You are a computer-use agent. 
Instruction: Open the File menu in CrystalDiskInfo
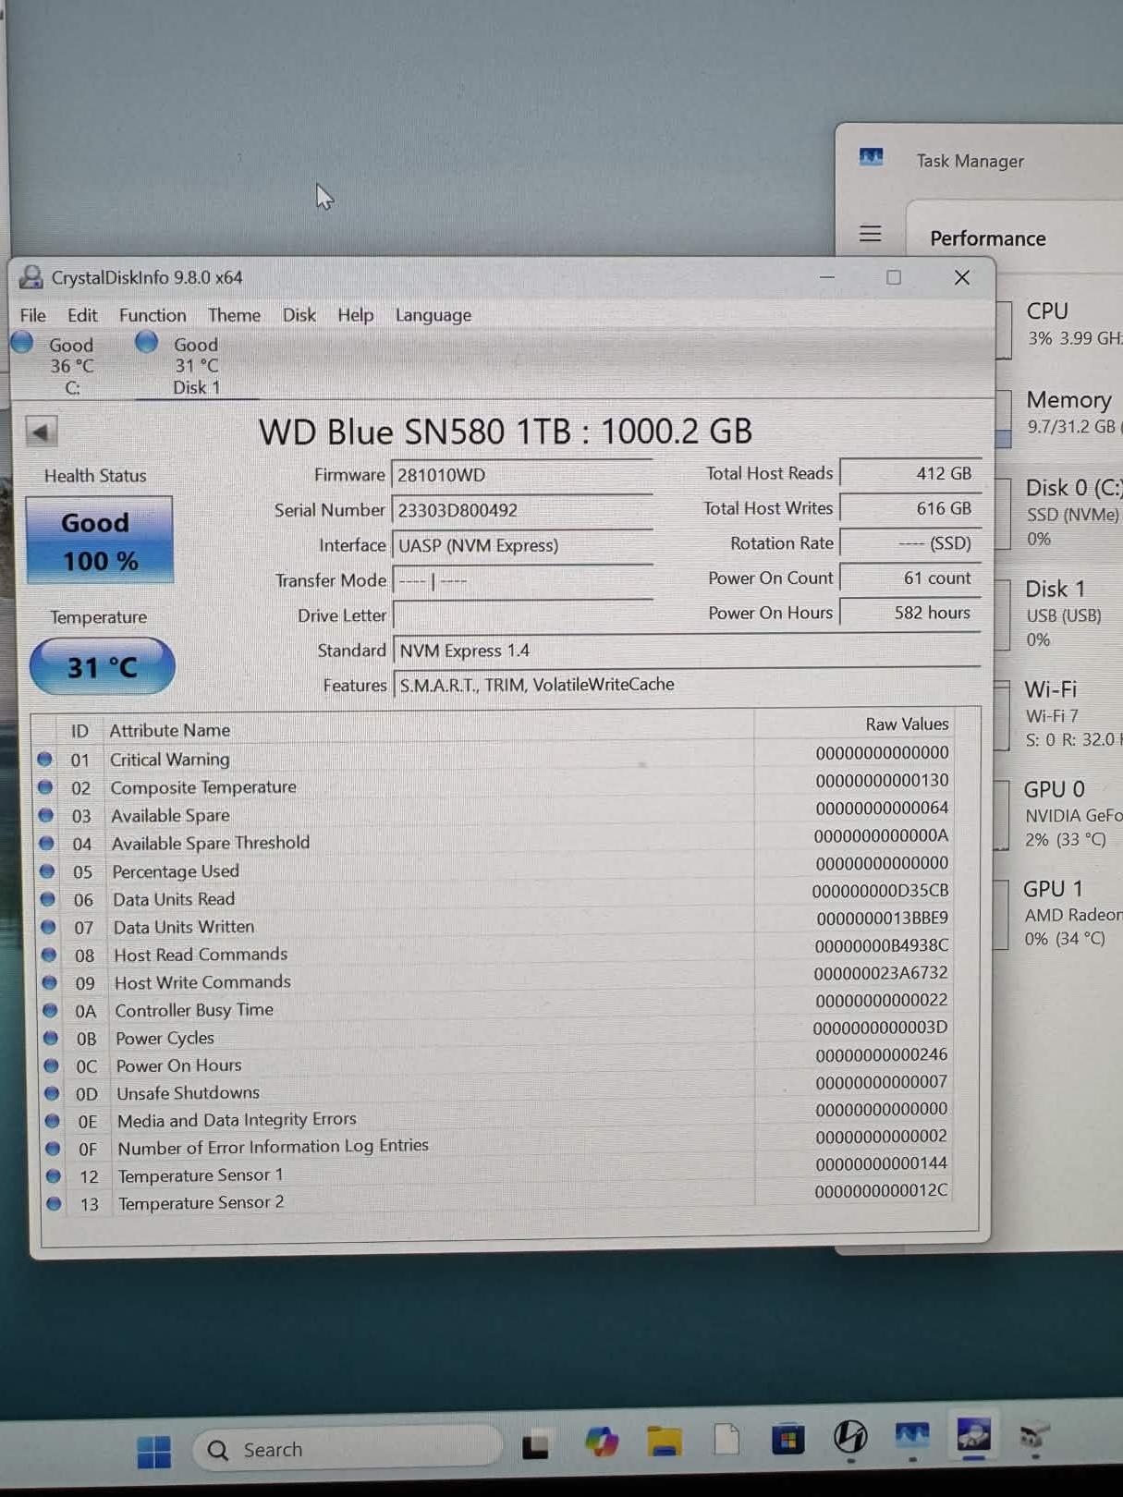tap(32, 315)
